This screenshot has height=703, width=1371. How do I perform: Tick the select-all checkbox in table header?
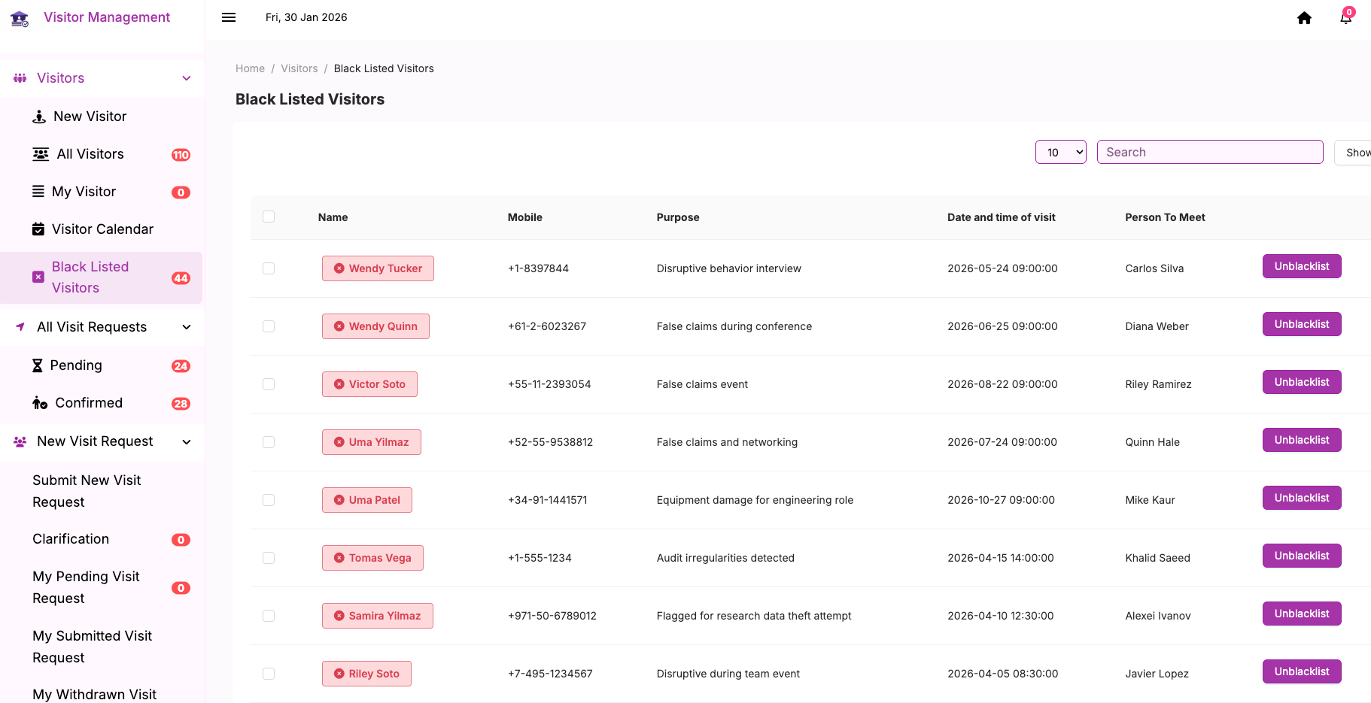coord(269,217)
